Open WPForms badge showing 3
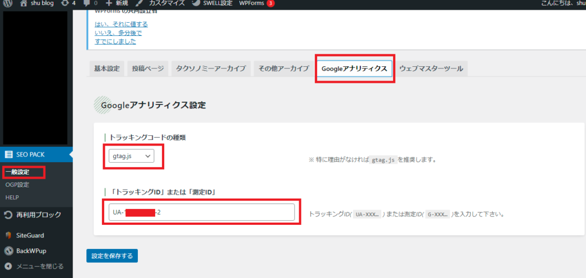The height and width of the screenshot is (278, 586). click(271, 4)
